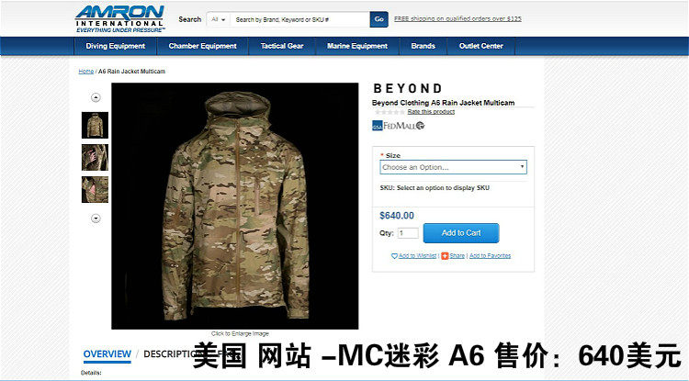Click the thumbnail carousel down arrow
The height and width of the screenshot is (381, 689).
[x=96, y=219]
